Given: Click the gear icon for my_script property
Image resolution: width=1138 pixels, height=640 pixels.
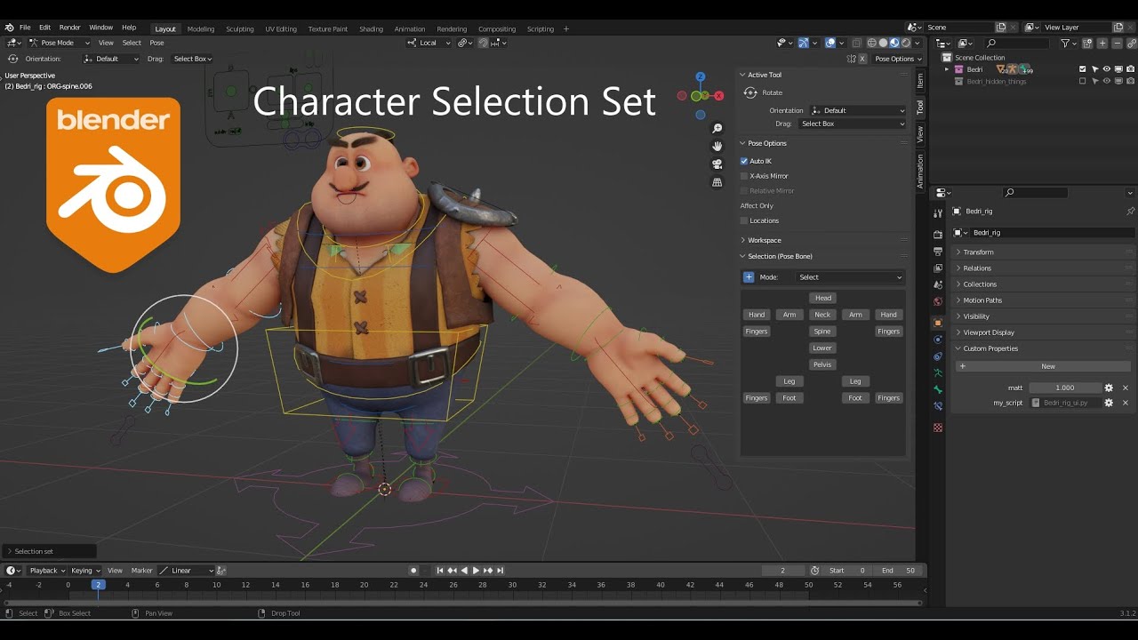Looking at the screenshot, I should click(x=1109, y=403).
